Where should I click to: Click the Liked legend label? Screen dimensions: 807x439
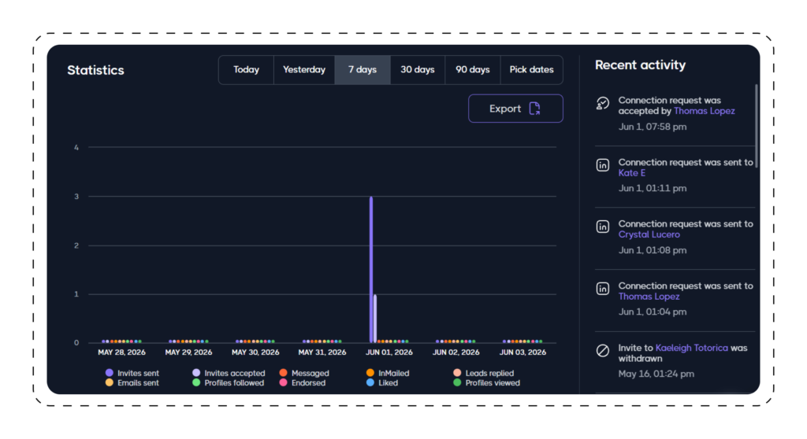tap(388, 383)
